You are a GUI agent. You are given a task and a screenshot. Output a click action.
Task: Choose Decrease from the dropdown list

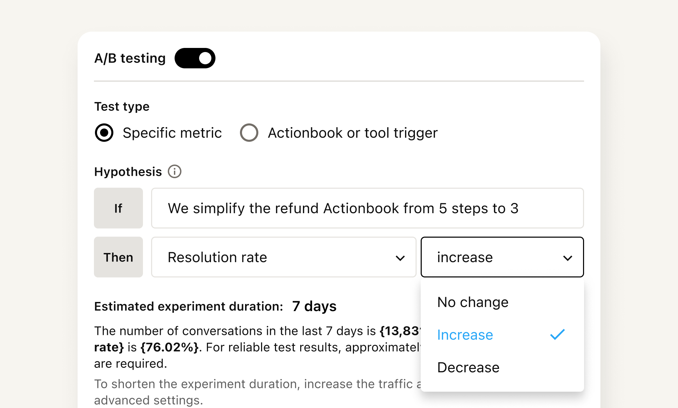[502, 367]
